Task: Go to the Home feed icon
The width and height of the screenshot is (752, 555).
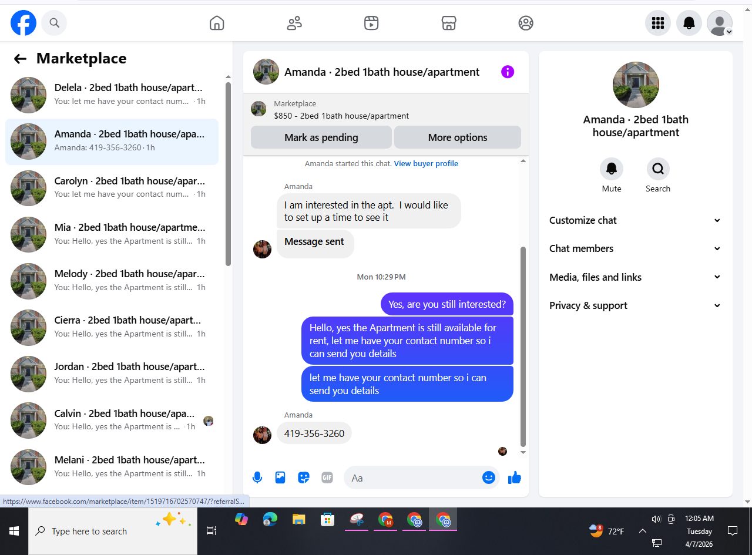Action: click(217, 23)
